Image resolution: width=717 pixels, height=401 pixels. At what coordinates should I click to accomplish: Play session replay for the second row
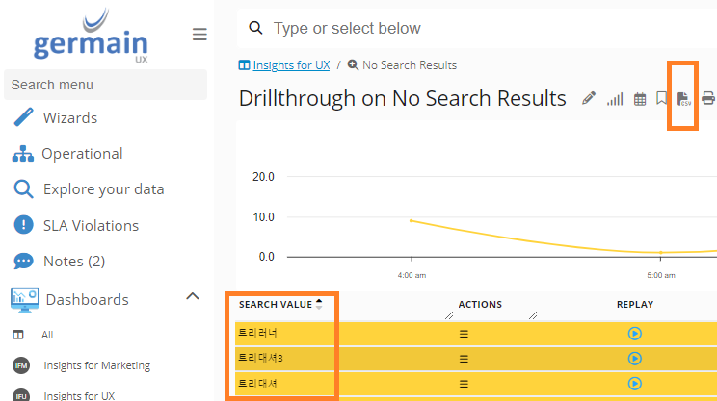coord(634,358)
